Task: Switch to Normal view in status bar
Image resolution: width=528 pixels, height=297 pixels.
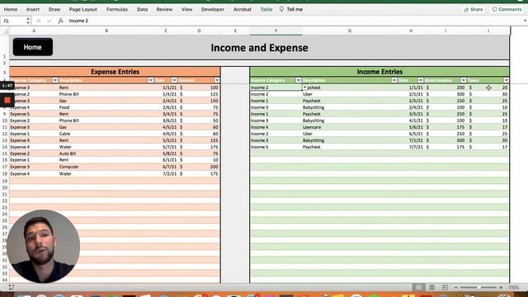Action: pos(419,287)
